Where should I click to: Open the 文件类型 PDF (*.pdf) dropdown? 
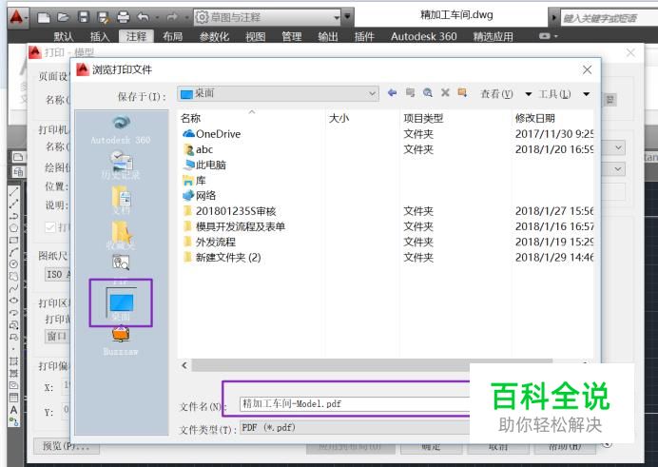coord(355,428)
